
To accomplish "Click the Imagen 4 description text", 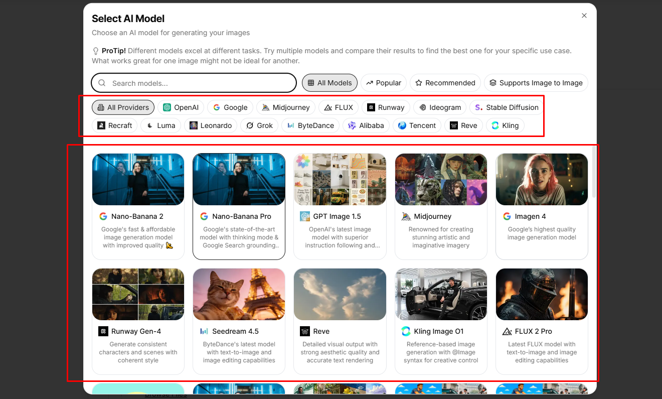I will tap(542, 233).
